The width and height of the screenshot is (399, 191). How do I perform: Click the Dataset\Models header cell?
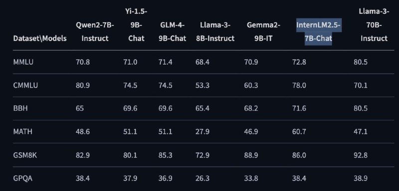40,38
